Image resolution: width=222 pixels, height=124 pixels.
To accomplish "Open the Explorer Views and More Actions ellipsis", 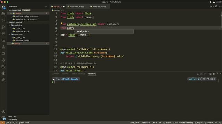I will click(x=46, y=6).
